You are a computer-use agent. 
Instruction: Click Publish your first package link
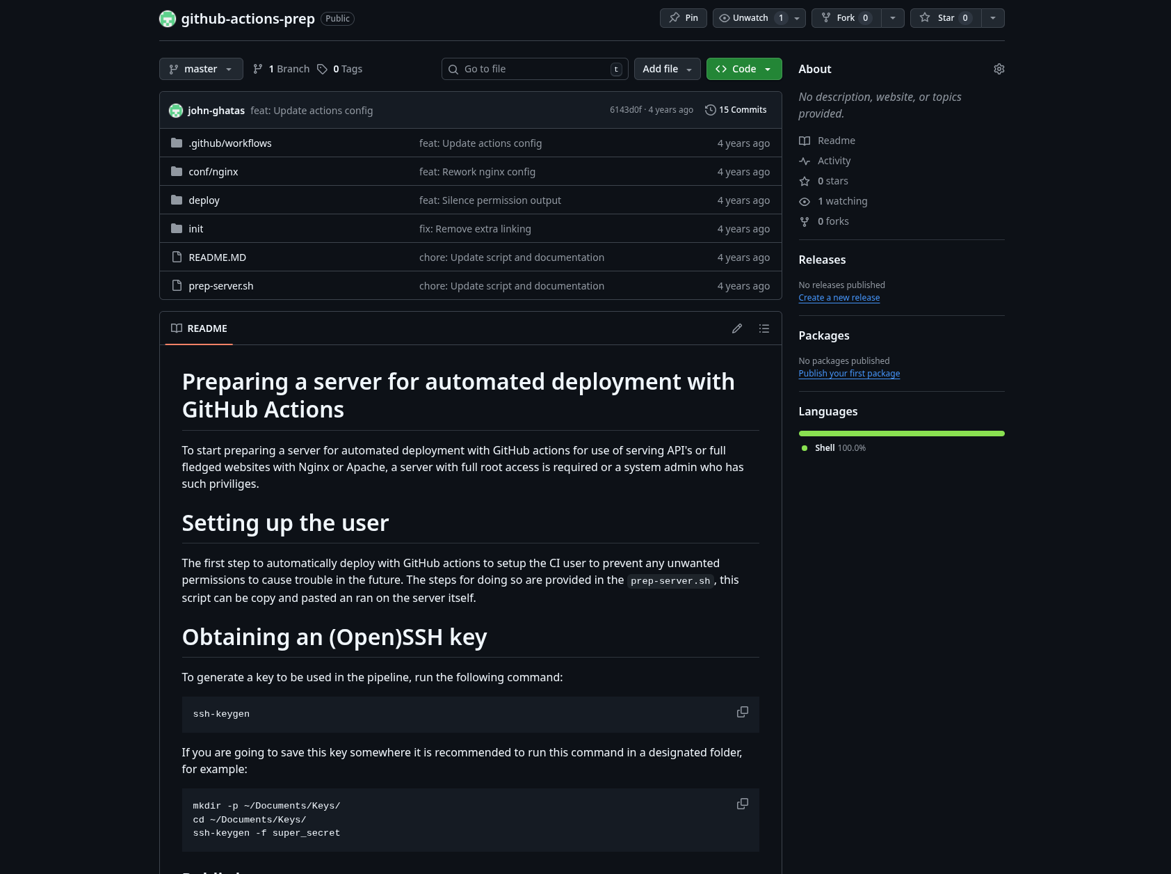(x=849, y=374)
